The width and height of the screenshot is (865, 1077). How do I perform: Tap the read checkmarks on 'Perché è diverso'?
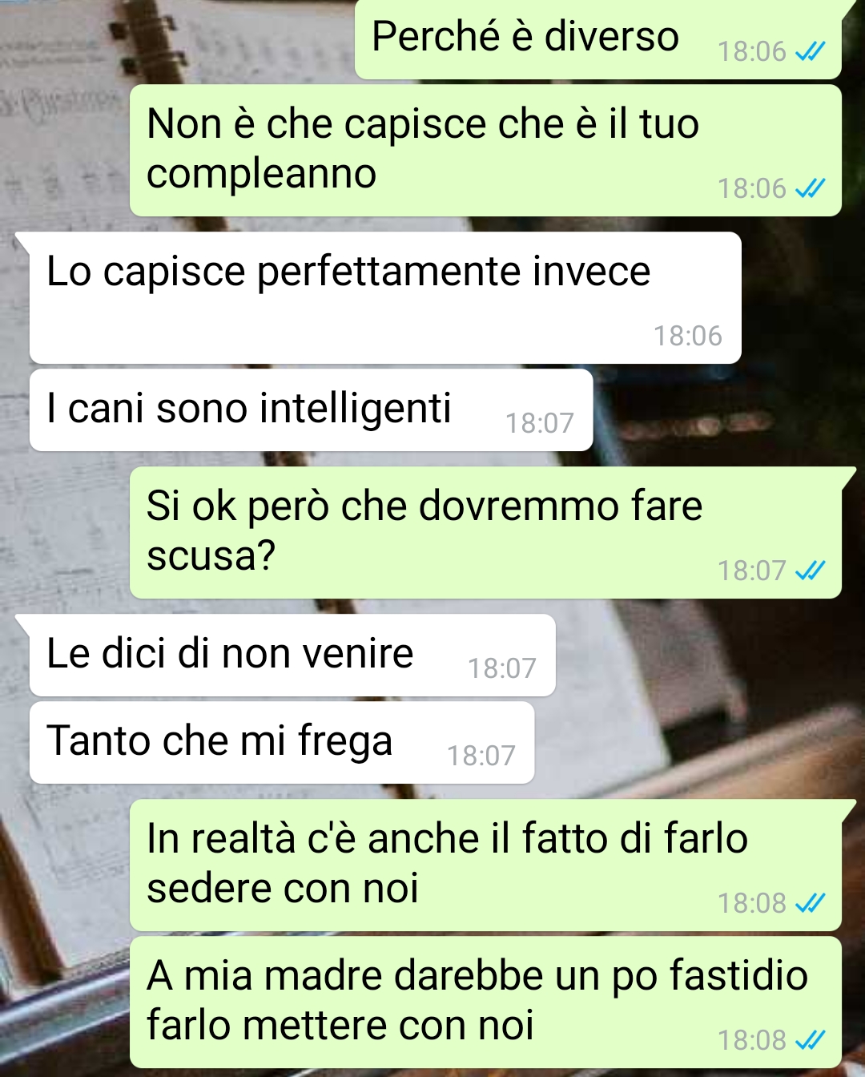tap(810, 52)
